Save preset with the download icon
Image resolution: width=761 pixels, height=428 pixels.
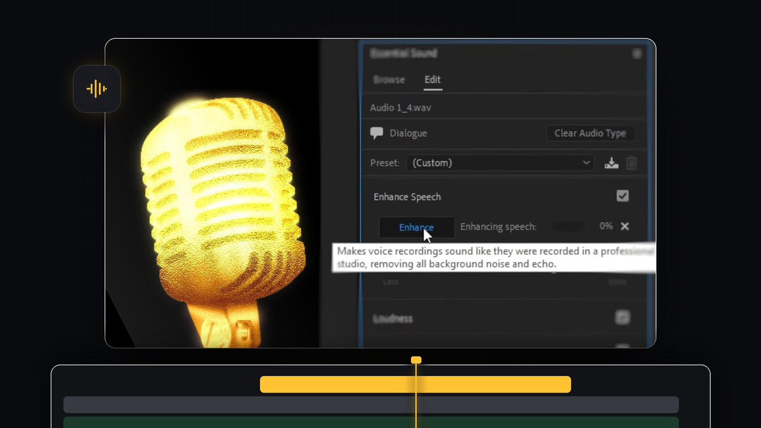tap(611, 163)
